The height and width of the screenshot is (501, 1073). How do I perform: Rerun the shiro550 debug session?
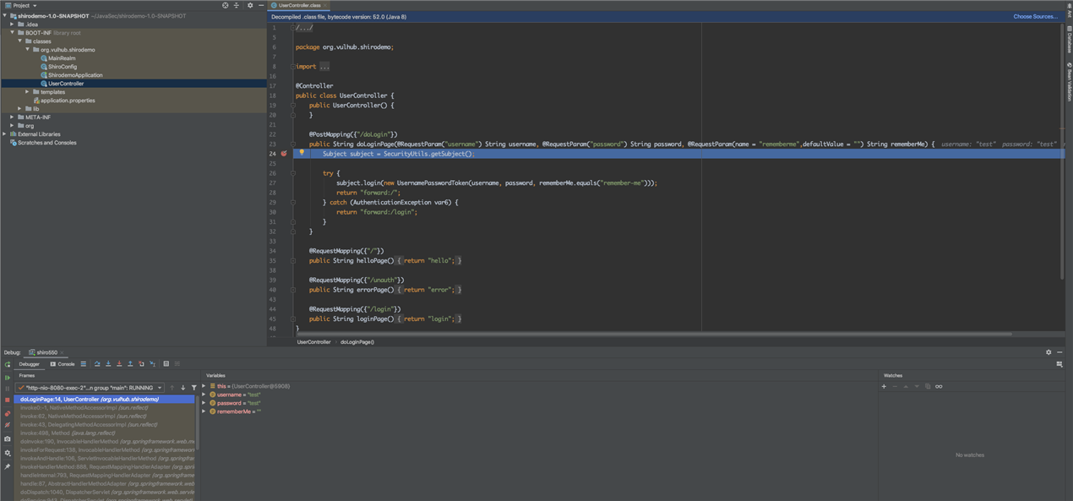point(8,364)
